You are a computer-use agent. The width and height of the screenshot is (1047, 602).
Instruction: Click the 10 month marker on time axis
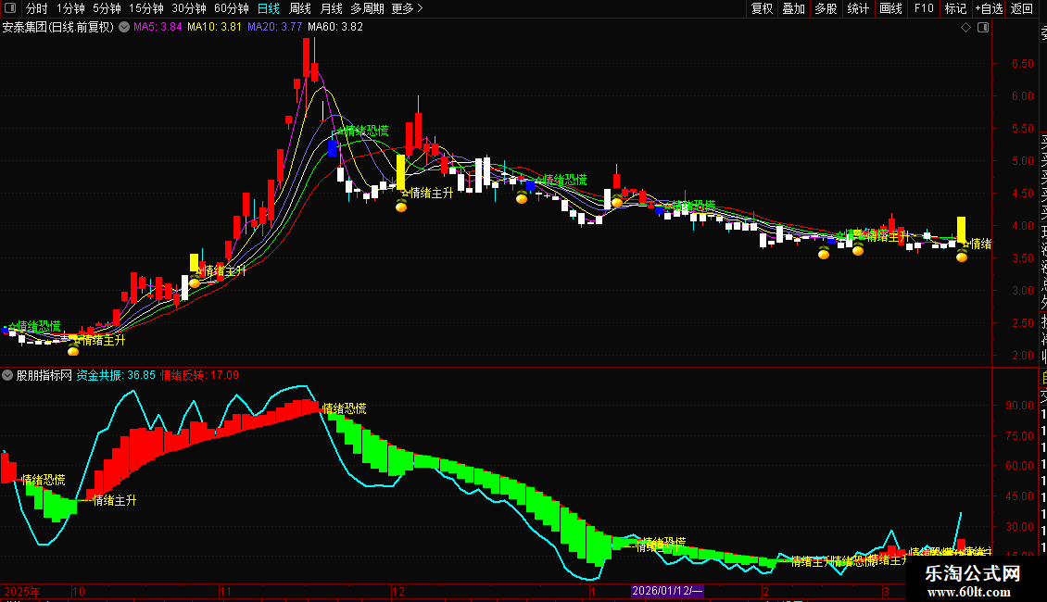click(79, 591)
